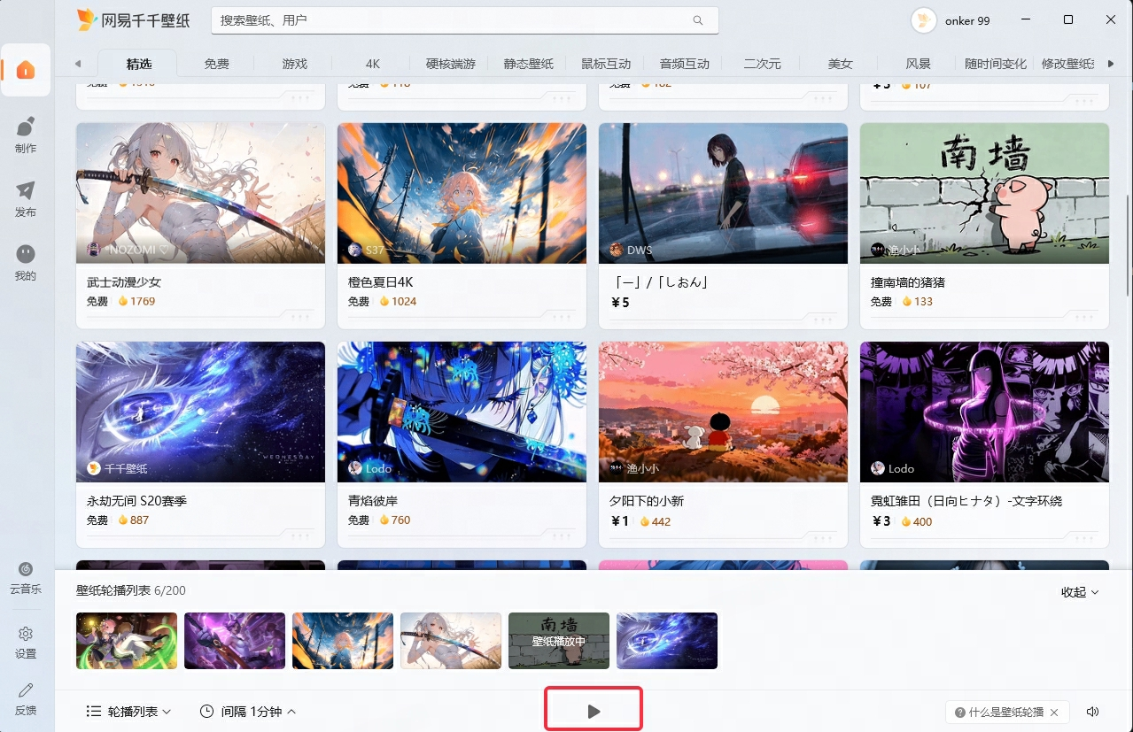
Task: Switch to the 硬核端游 tab
Action: pyautogui.click(x=450, y=64)
